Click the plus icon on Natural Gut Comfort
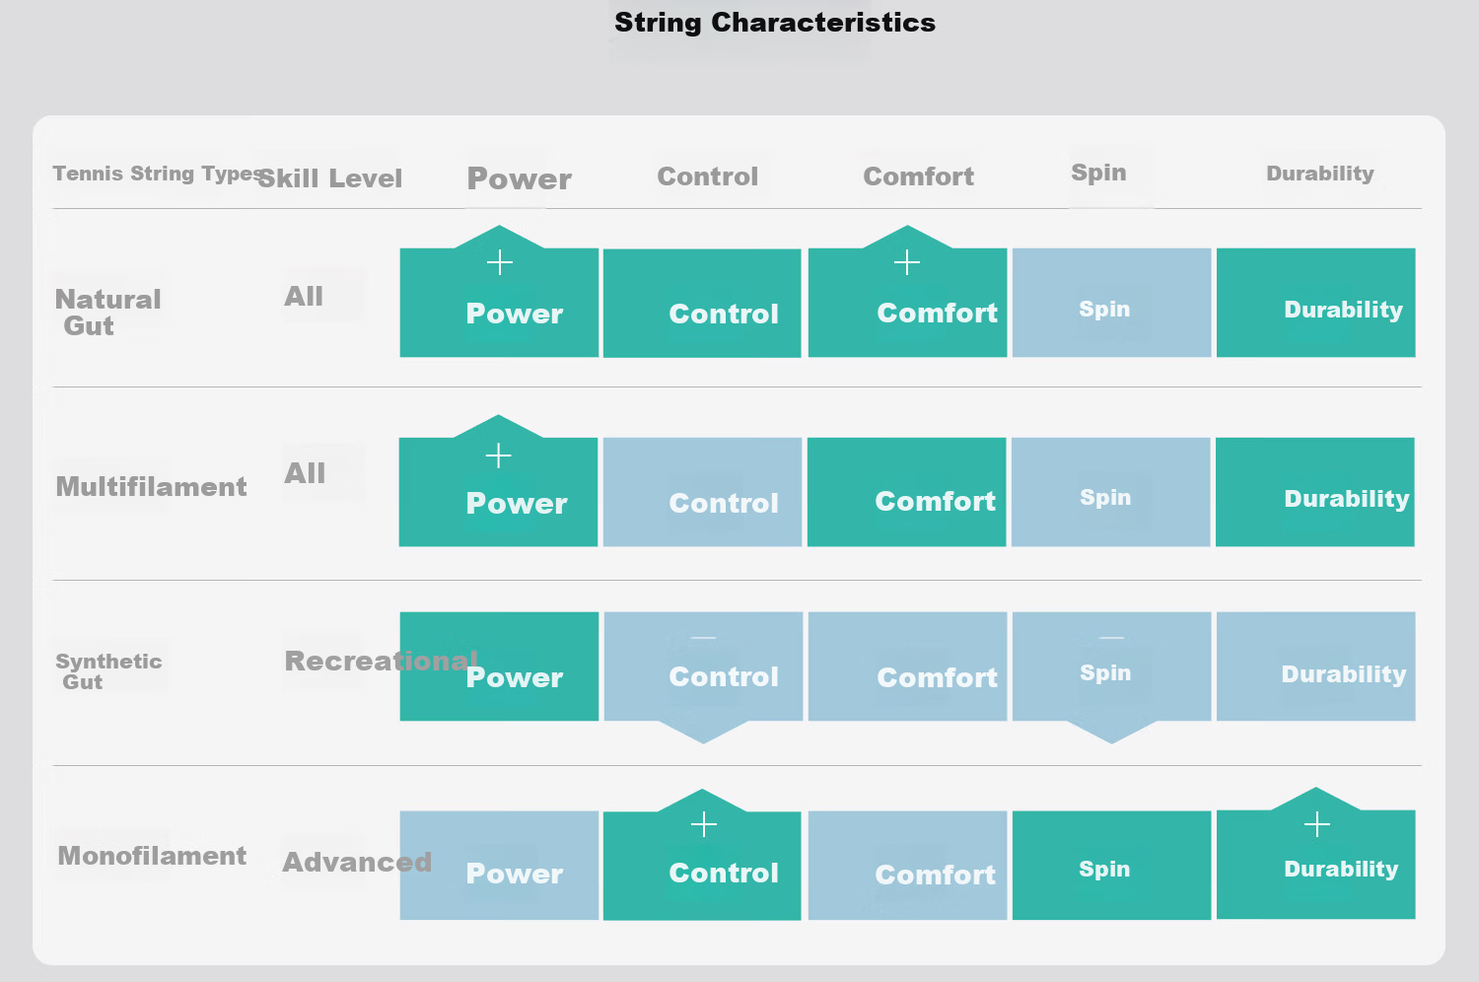Viewport: 1479px width, 982px height. point(907,262)
